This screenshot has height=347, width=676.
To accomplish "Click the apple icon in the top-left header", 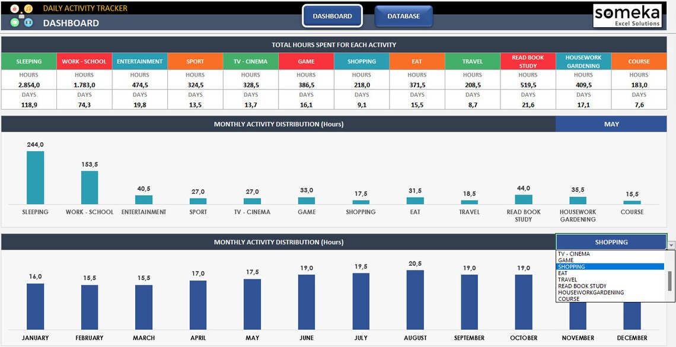I will click(x=15, y=8).
